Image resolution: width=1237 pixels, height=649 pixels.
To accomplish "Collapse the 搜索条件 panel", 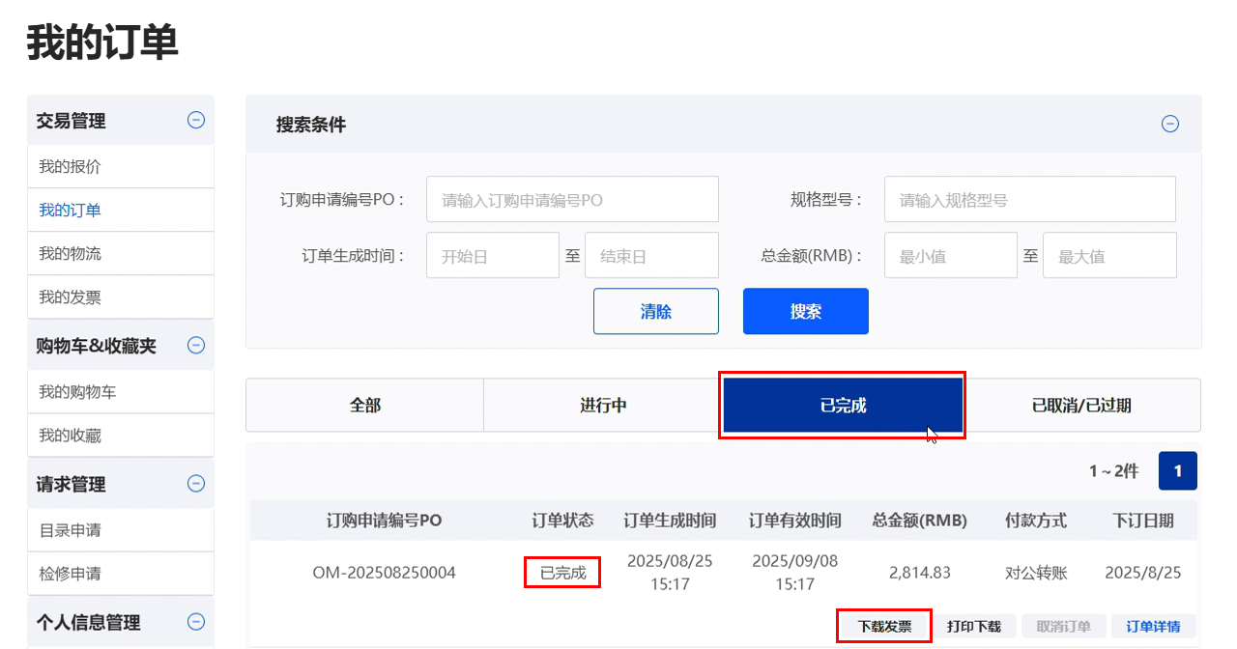I will (1170, 124).
